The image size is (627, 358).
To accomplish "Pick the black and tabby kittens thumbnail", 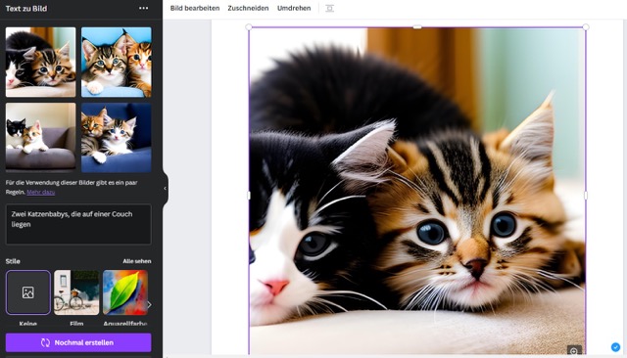I will [x=40, y=62].
